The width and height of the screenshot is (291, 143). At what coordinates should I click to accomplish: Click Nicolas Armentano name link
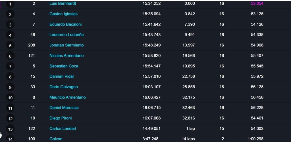(x=66, y=56)
